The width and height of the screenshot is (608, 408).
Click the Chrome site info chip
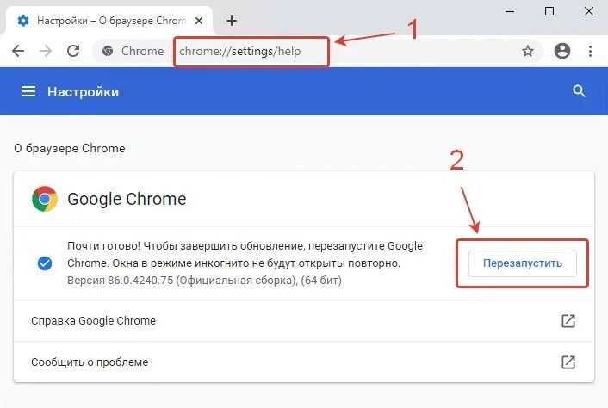(x=133, y=51)
